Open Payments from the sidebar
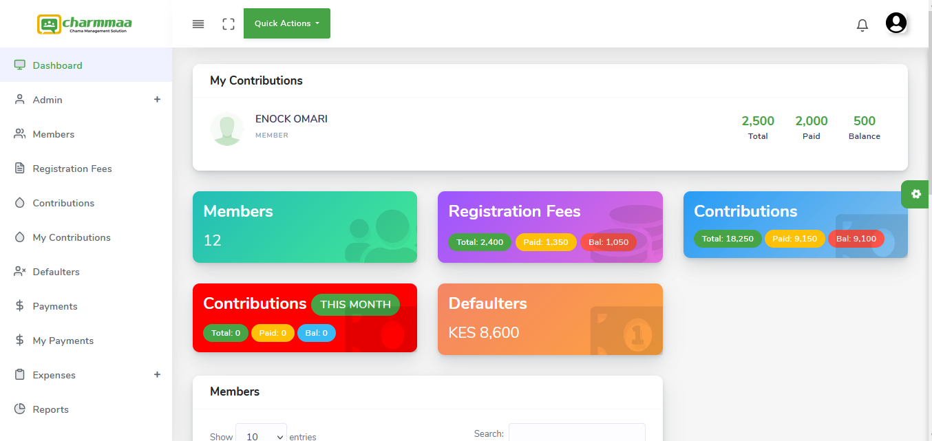 pos(55,306)
